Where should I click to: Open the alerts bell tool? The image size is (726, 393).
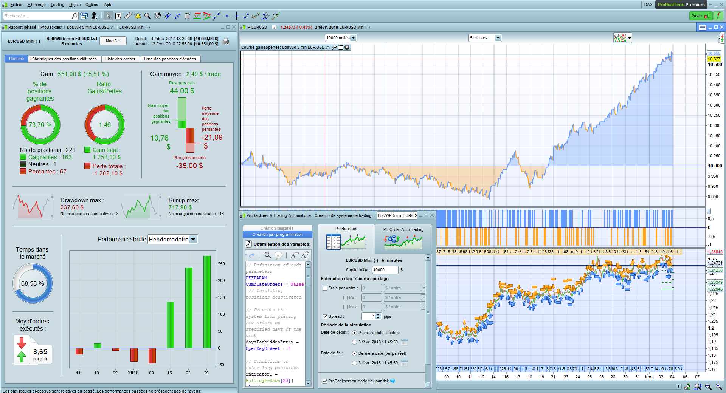point(138,16)
